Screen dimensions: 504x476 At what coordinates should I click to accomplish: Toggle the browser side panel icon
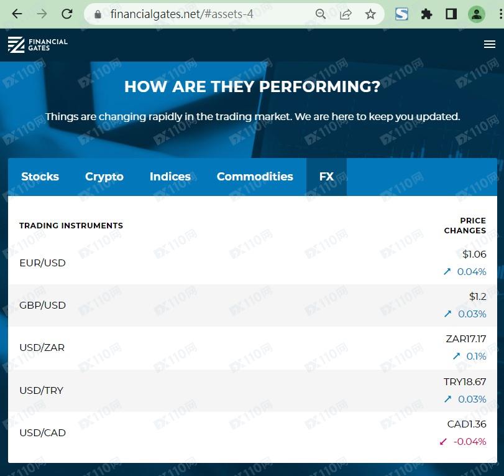[x=451, y=14]
